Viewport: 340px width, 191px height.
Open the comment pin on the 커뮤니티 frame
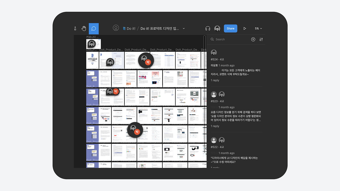91,44
